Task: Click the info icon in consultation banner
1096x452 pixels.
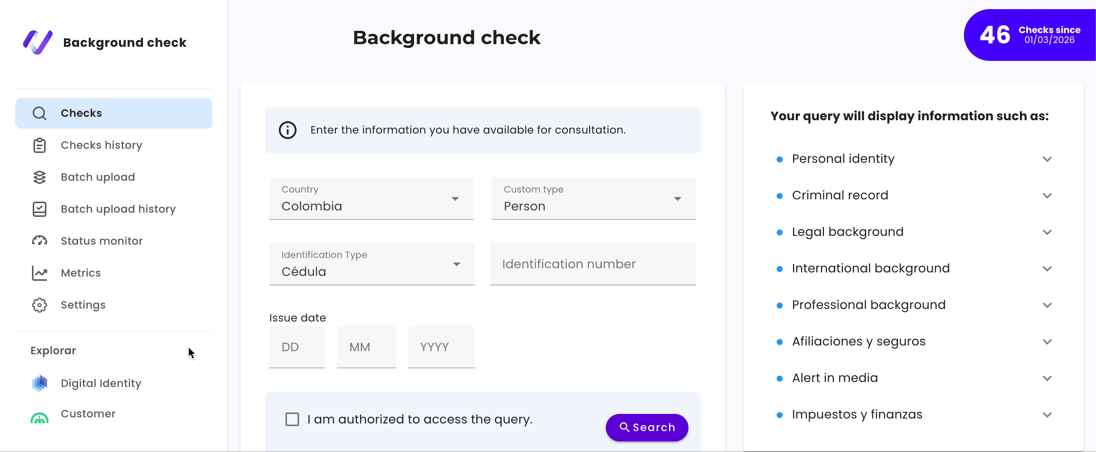Action: point(288,130)
